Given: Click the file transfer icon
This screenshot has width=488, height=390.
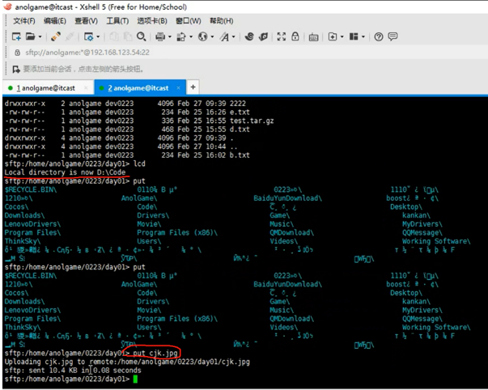Looking at the screenshot, I should coord(181,36).
